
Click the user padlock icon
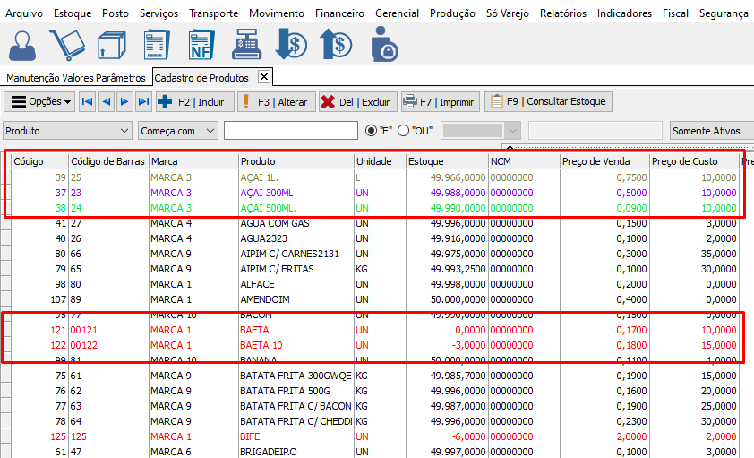[x=383, y=44]
